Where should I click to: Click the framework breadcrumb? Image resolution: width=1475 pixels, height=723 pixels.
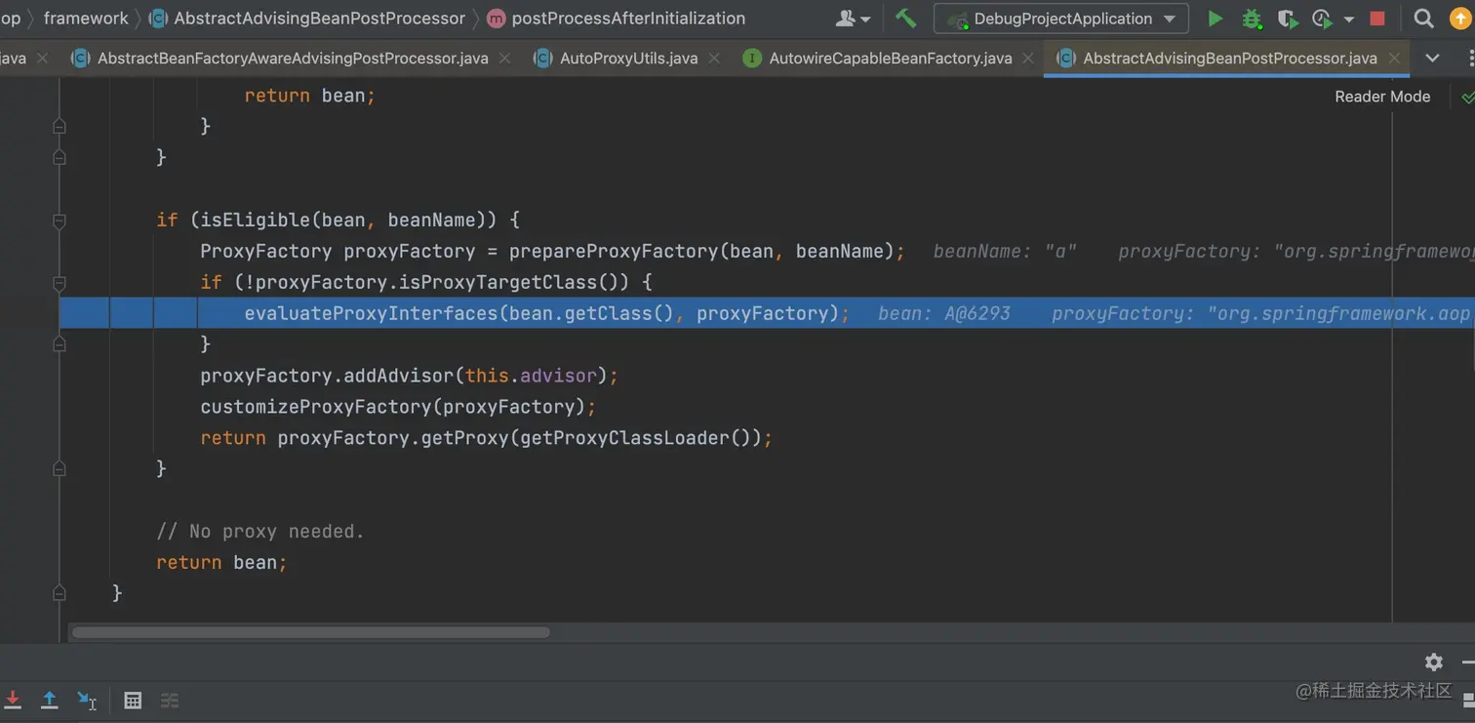click(86, 19)
